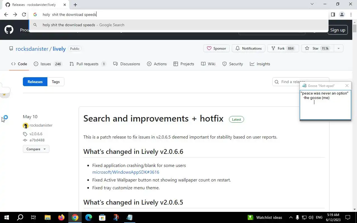Open Search and improvements + hotfix release title
Image resolution: width=357 pixels, height=223 pixels.
click(153, 118)
